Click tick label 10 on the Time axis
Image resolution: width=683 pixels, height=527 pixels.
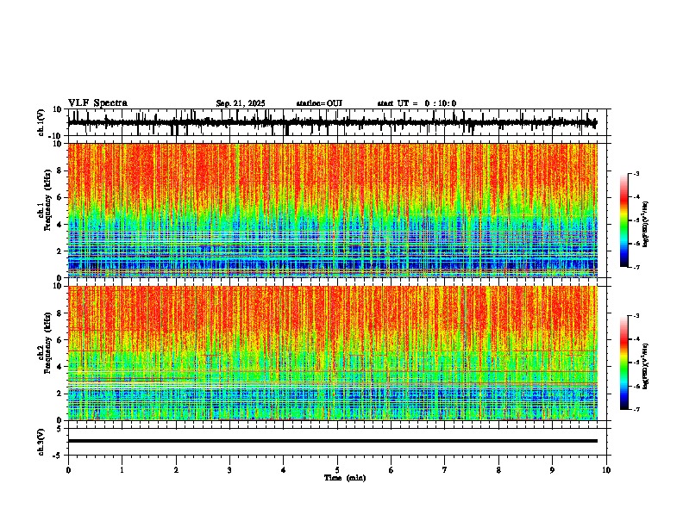point(606,470)
